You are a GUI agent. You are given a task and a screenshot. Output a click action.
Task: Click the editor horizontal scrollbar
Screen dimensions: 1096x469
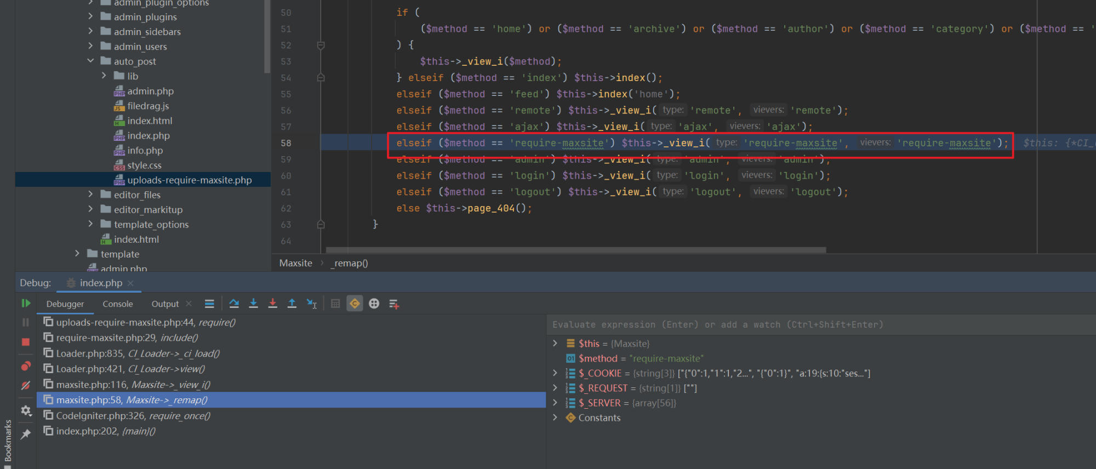pos(575,250)
